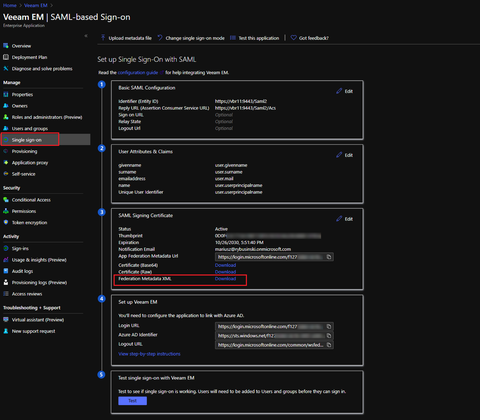Click the Expiration value 10/26/2030, 5:51:40 PM
Image resolution: width=480 pixels, height=420 pixels.
(239, 243)
